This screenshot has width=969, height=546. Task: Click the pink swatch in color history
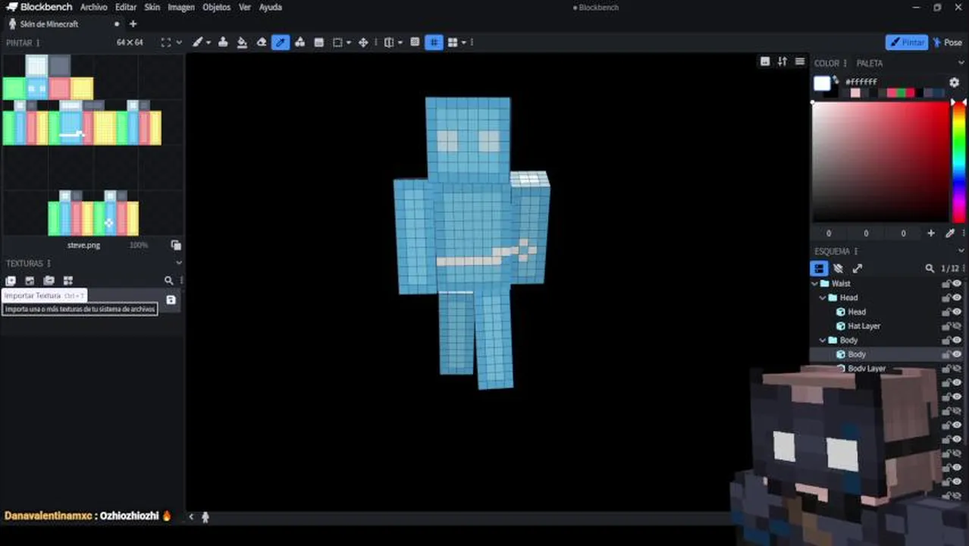pyautogui.click(x=855, y=93)
